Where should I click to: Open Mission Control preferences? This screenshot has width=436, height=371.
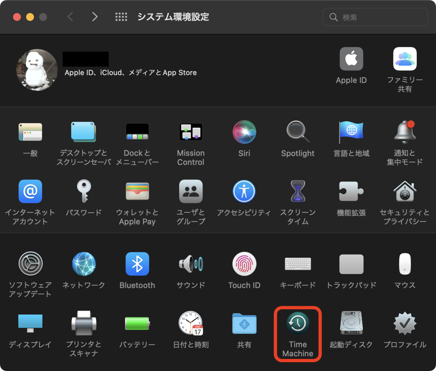[191, 132]
